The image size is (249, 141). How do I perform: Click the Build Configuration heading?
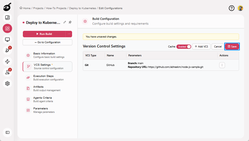click(x=106, y=19)
